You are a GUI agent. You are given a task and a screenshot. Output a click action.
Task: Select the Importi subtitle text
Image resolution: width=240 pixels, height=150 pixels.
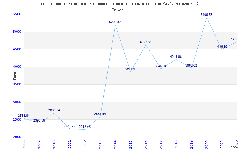(x=120, y=10)
